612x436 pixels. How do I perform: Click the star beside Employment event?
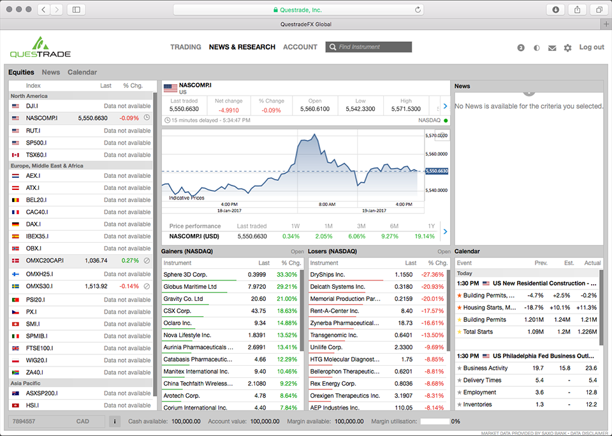460,392
